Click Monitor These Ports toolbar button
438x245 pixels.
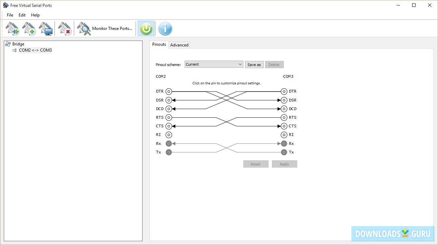point(105,29)
